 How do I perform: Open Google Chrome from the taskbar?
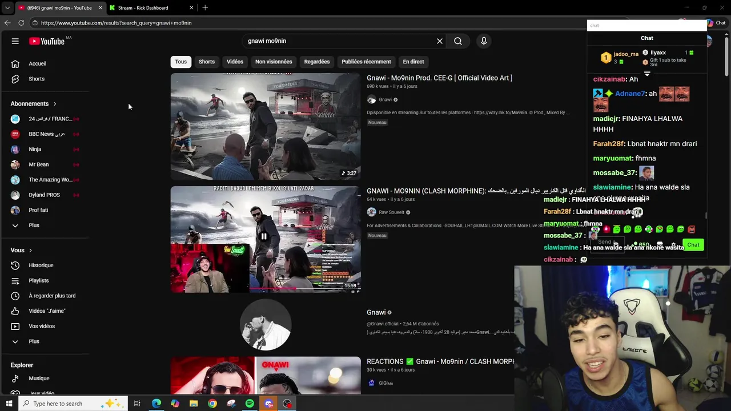coord(212,404)
